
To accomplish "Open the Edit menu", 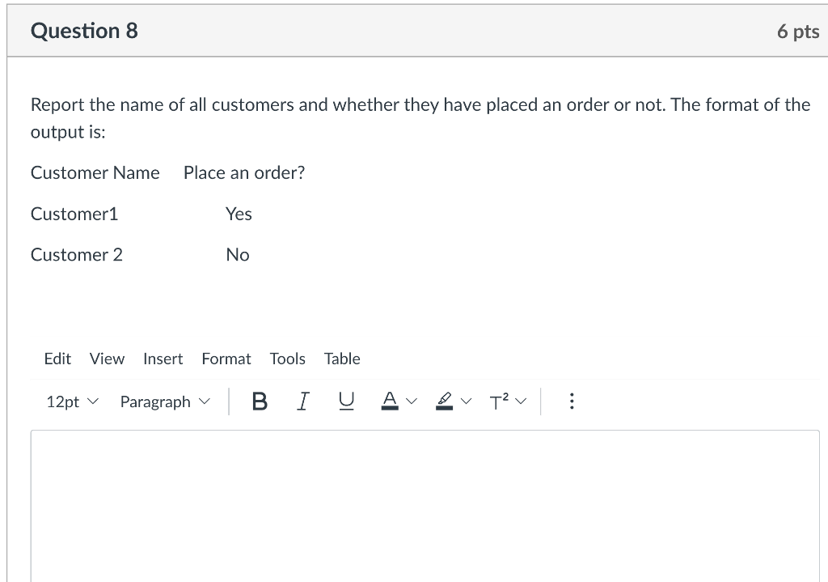I will click(57, 359).
